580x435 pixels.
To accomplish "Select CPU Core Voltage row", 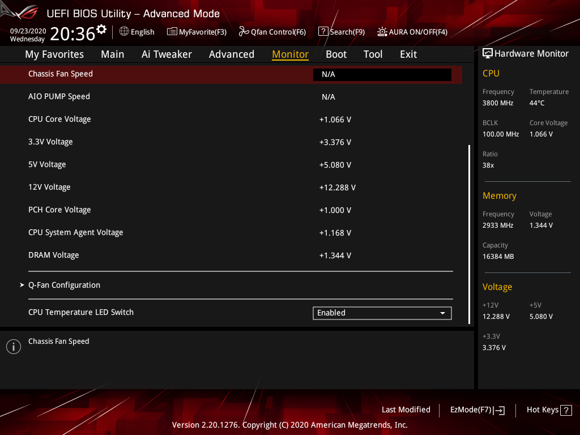I will click(231, 119).
